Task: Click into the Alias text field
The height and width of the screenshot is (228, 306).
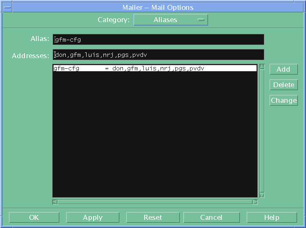Action: tap(158, 40)
